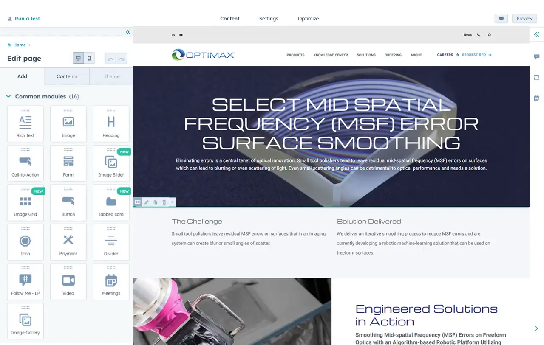Click the redo arrow button
This screenshot has height=345, width=544.
(x=122, y=59)
